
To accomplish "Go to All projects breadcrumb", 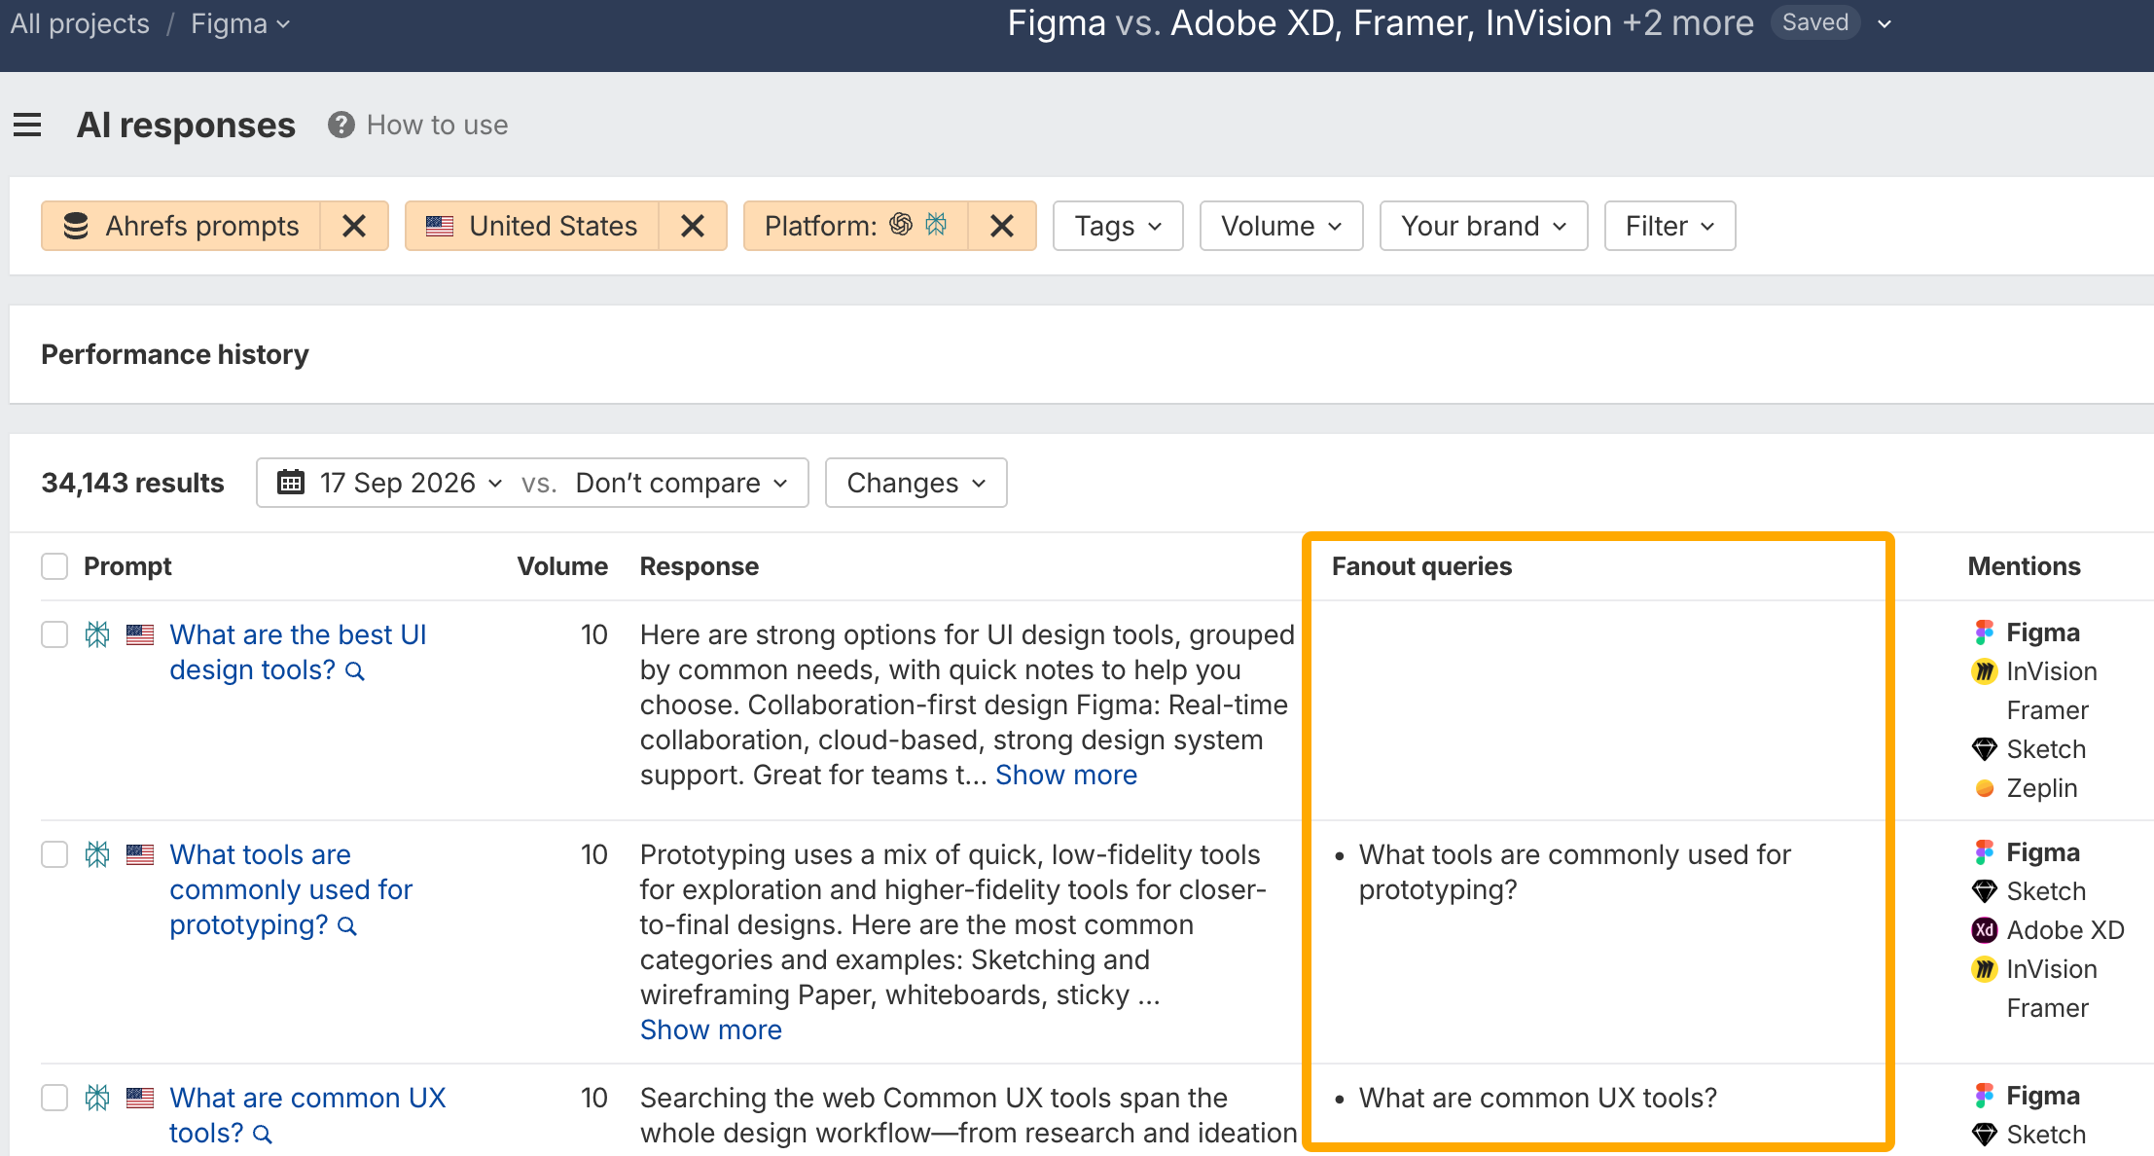I will [80, 23].
